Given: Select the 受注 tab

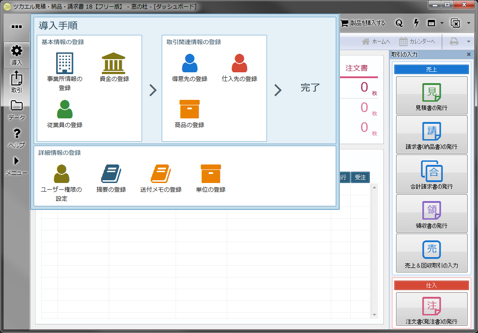Looking at the screenshot, I should (x=360, y=177).
